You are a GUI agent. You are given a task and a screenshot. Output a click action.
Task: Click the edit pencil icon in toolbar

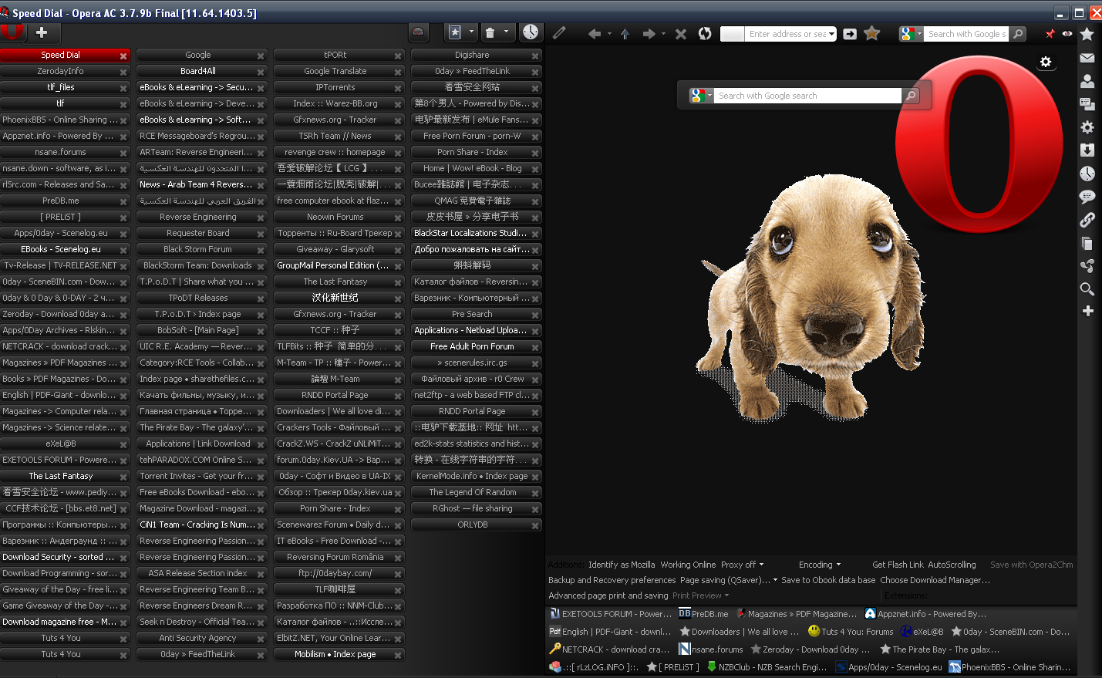[559, 33]
